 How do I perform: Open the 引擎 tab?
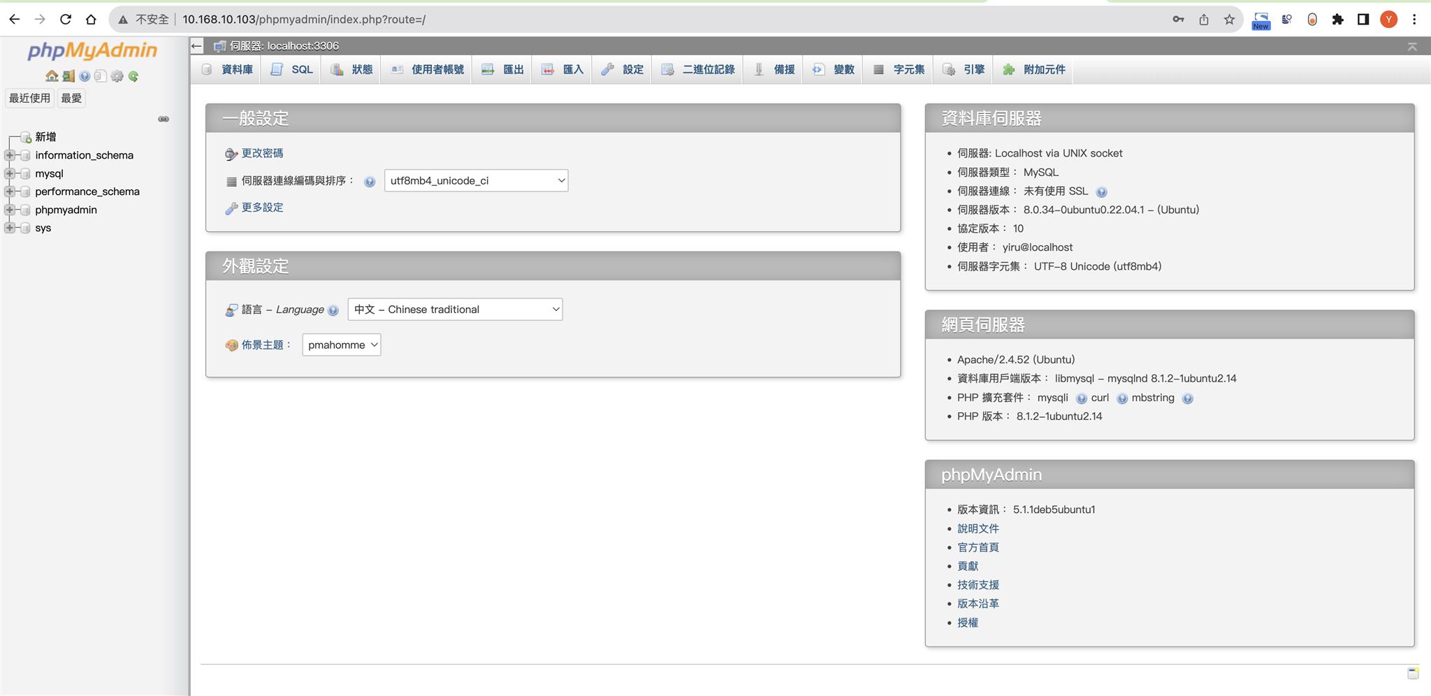[964, 69]
